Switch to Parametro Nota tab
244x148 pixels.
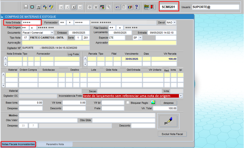tap(55, 144)
